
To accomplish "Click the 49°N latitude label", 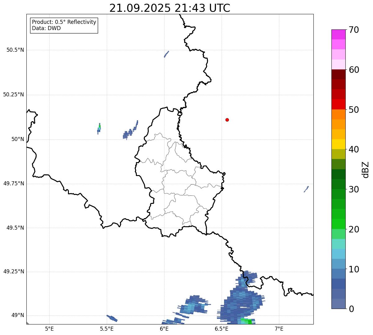I will click(18, 315).
